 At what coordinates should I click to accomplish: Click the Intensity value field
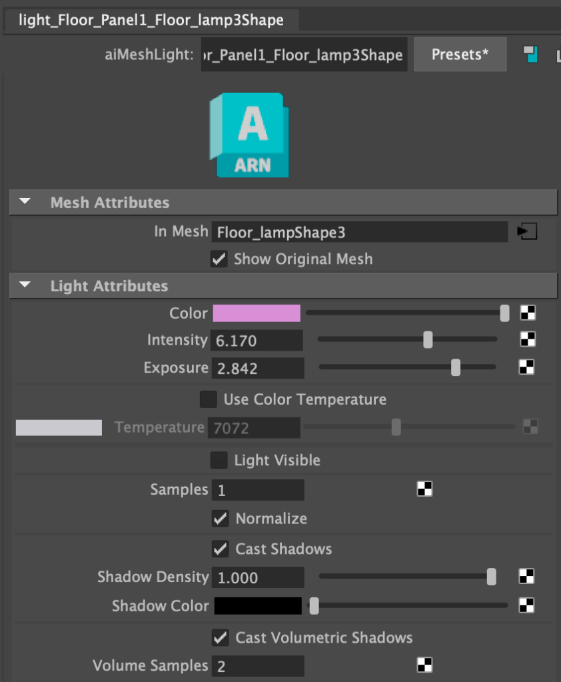click(257, 341)
